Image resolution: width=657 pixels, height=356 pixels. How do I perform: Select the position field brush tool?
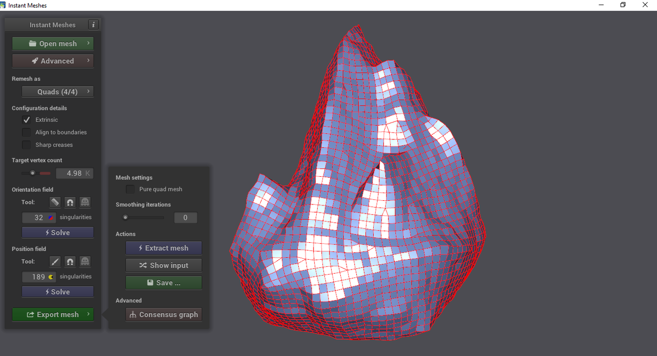pos(54,261)
